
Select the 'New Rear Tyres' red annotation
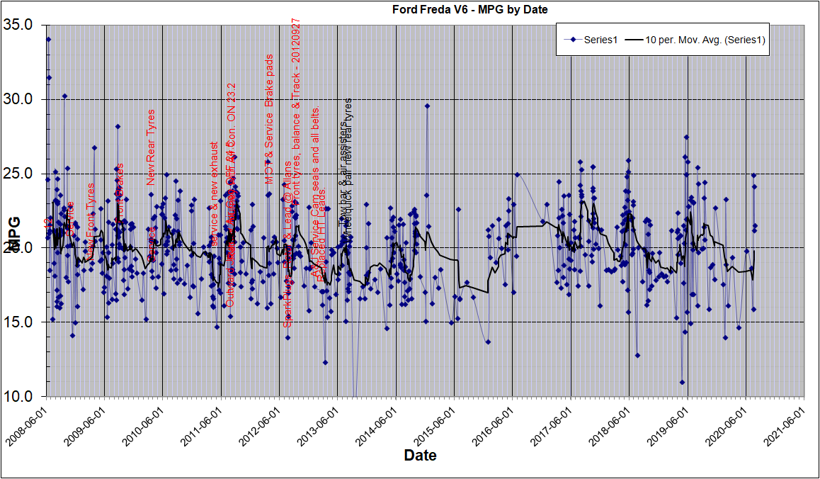click(151, 147)
